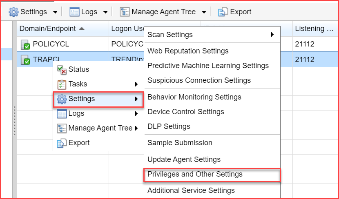The width and height of the screenshot is (339, 199).
Task: Click the Logs icon in toolbar
Action: (74, 12)
